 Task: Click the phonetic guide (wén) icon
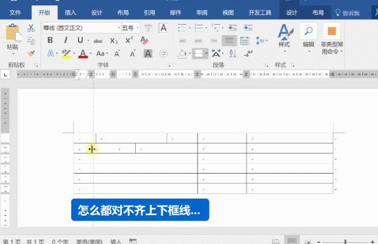tap(148, 28)
